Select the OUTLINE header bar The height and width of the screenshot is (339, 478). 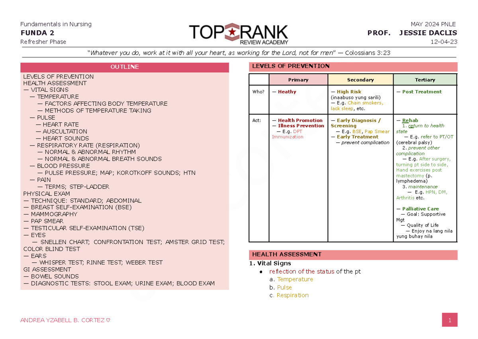click(x=125, y=67)
